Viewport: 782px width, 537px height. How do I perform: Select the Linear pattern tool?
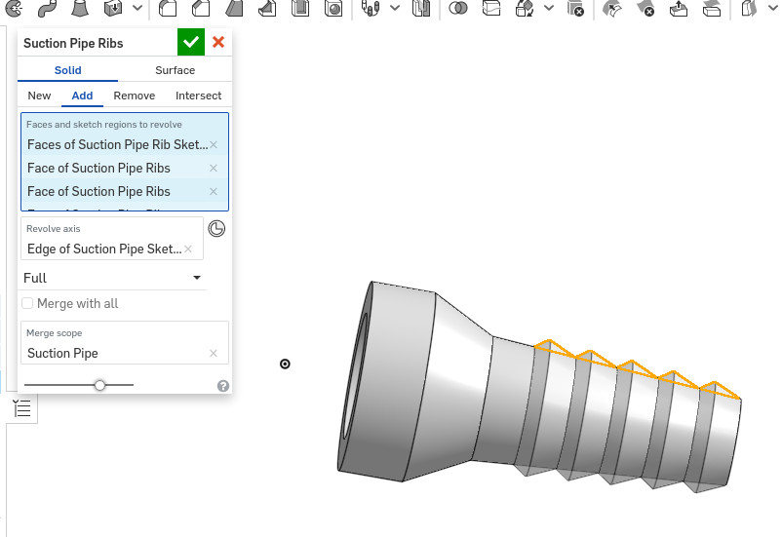[x=371, y=8]
